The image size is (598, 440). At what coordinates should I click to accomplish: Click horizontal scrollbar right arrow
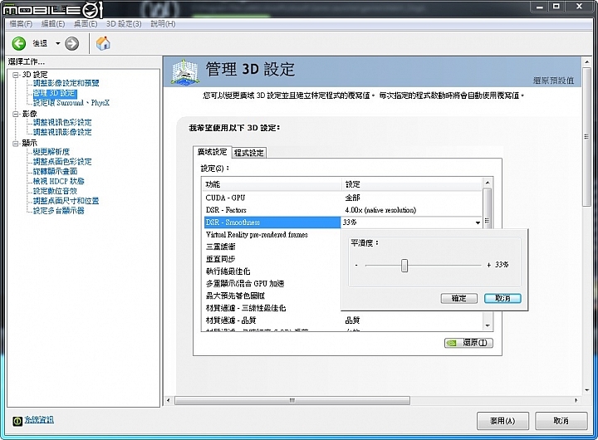point(576,400)
